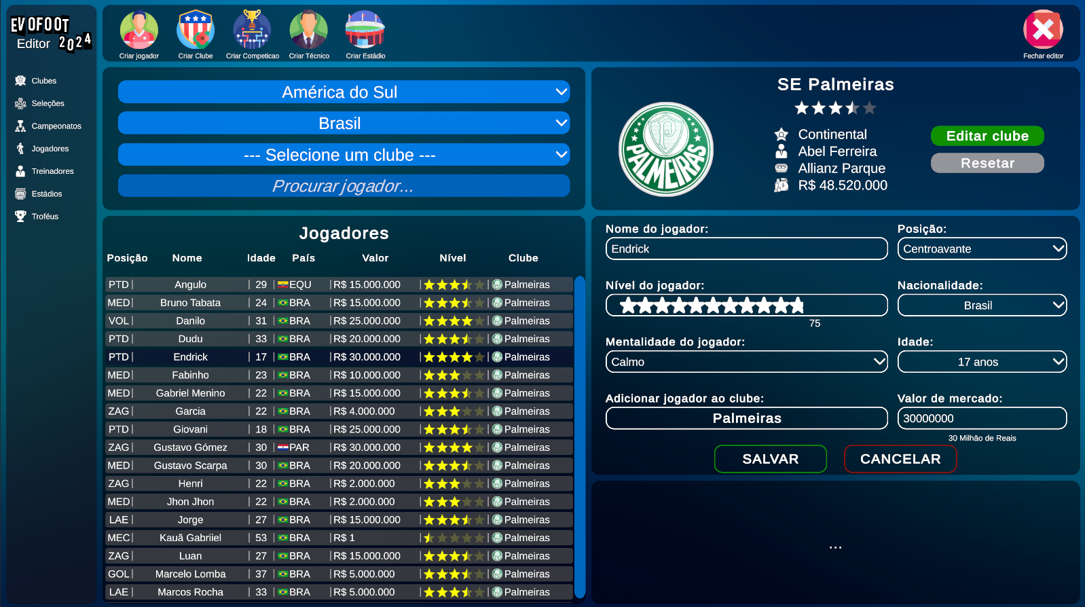Open the Clubes section in sidebar
The height and width of the screenshot is (607, 1085).
(x=44, y=81)
